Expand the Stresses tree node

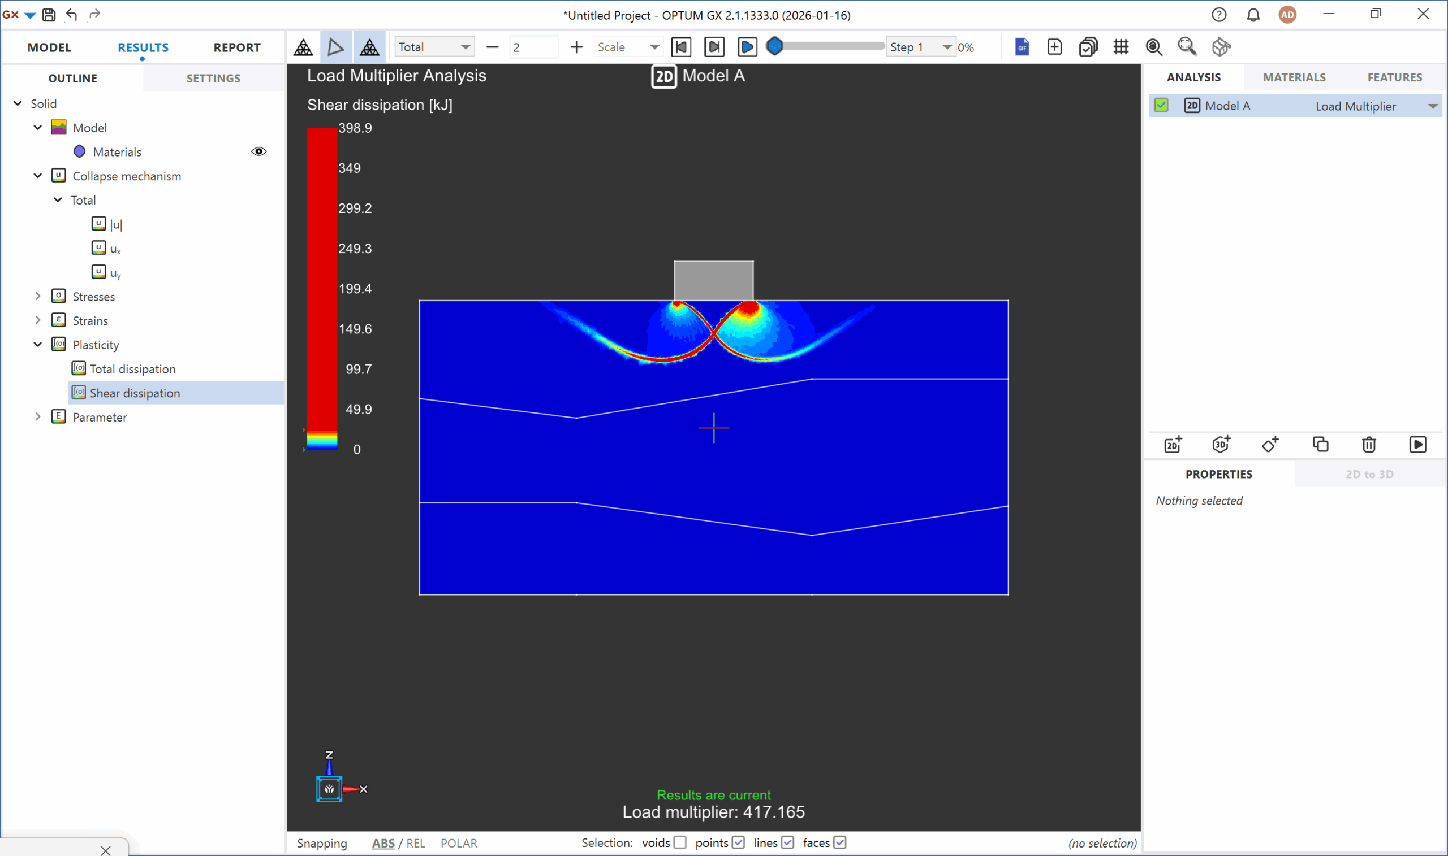tap(38, 297)
